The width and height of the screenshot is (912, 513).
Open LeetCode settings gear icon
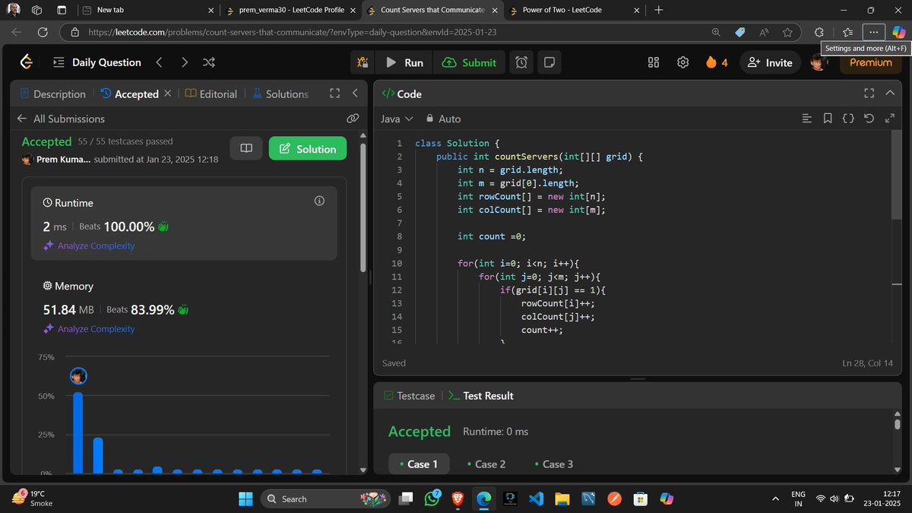pos(682,62)
